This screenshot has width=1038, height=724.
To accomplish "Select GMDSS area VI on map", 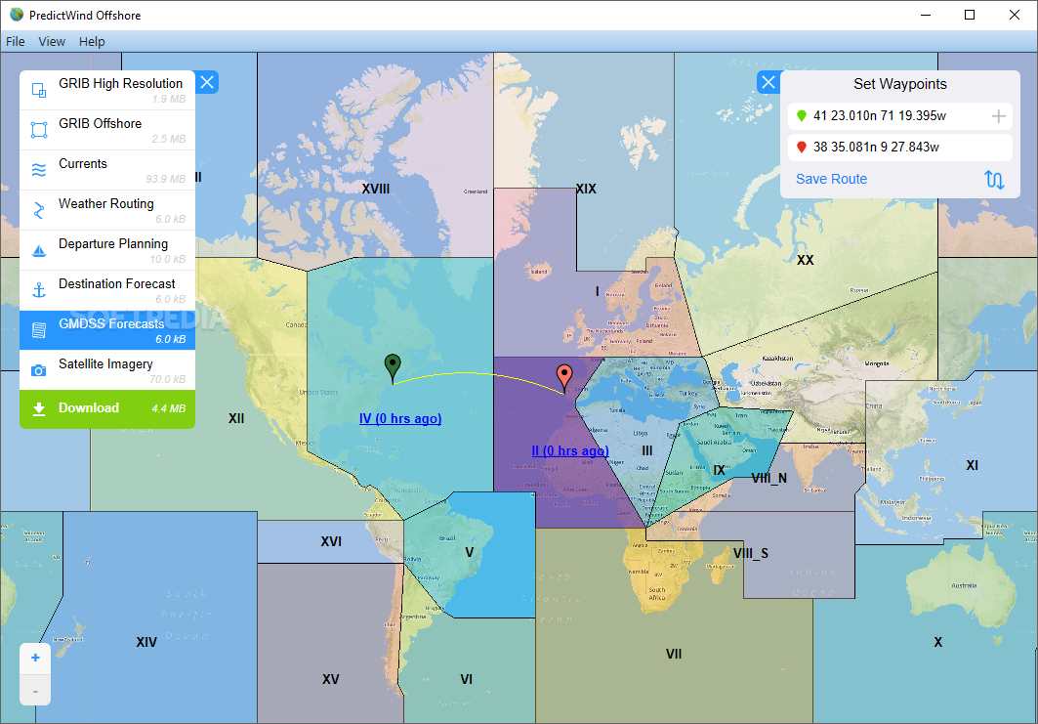I will [466, 679].
